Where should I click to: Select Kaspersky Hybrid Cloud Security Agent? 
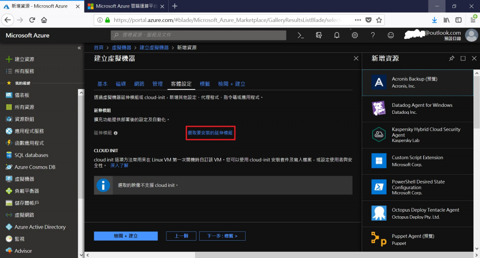pos(418,135)
